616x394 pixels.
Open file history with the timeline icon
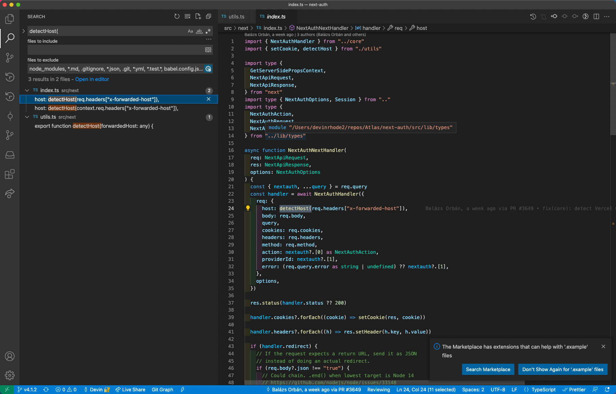(533, 16)
